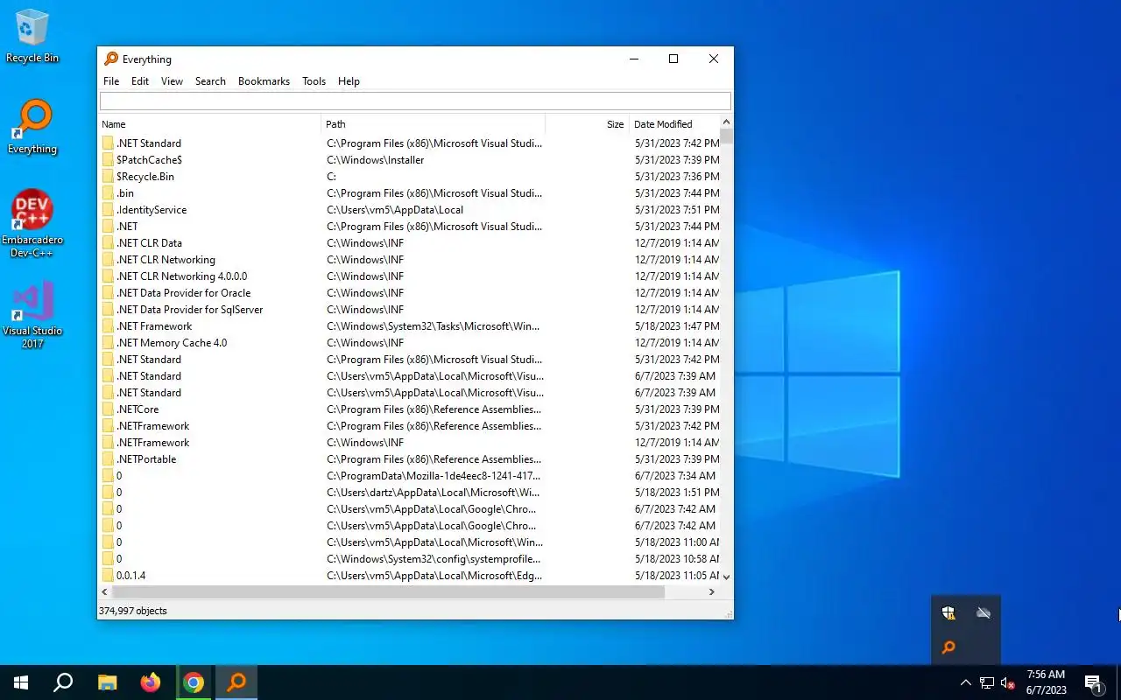
Task: Click vertical scrollbar down arrow
Action: tap(726, 577)
